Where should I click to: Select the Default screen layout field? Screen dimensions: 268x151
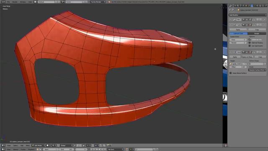pos(46,2)
